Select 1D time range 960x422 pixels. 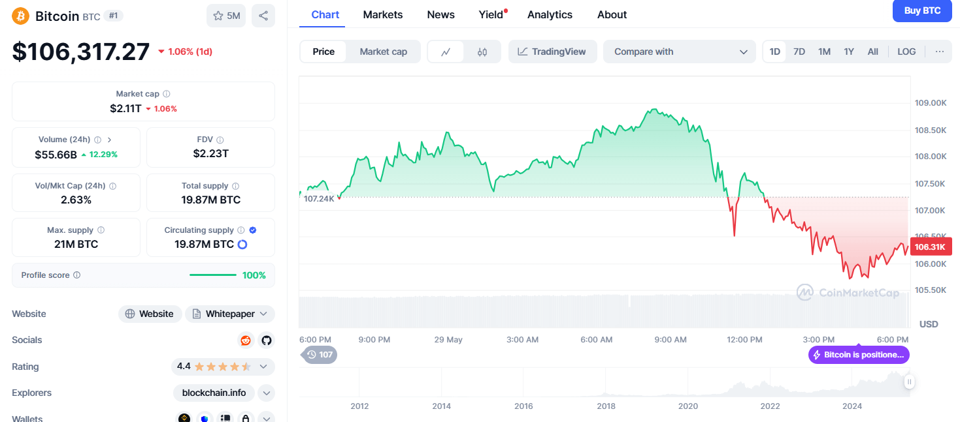pyautogui.click(x=775, y=52)
